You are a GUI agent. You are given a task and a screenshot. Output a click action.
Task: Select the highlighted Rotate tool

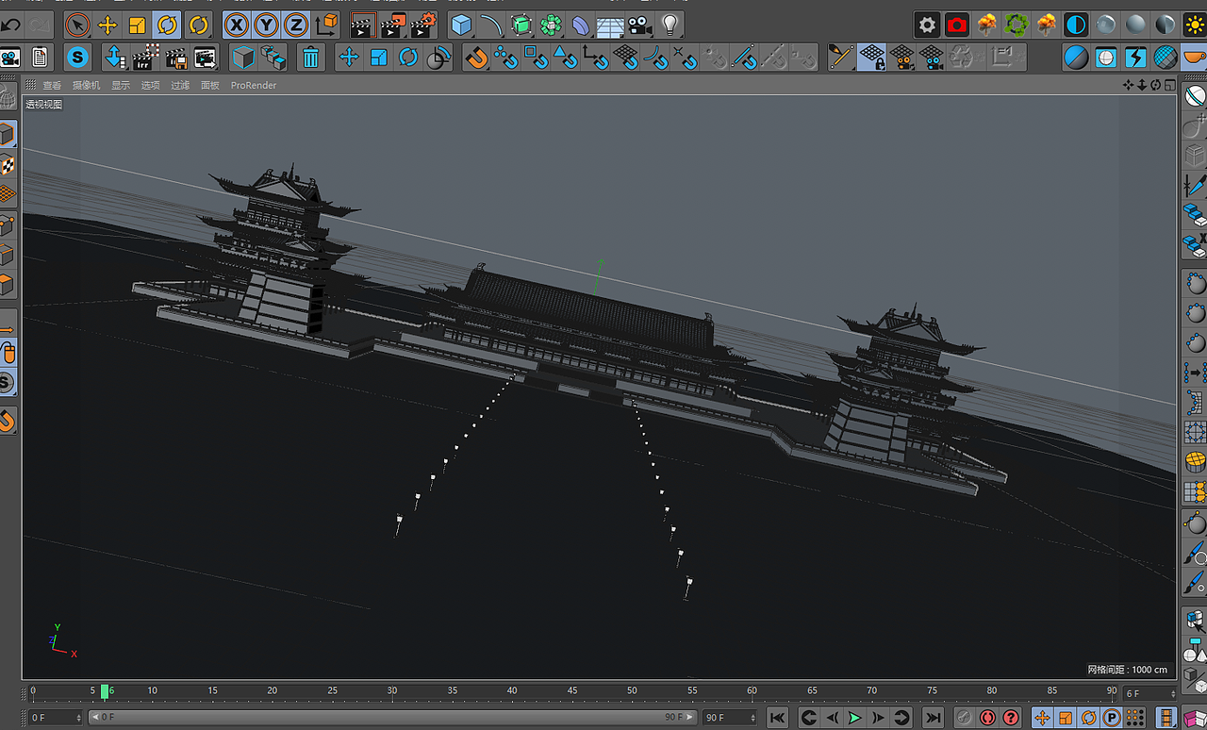pos(168,25)
